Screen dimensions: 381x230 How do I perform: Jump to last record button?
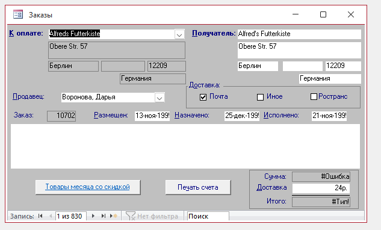[x=104, y=216]
